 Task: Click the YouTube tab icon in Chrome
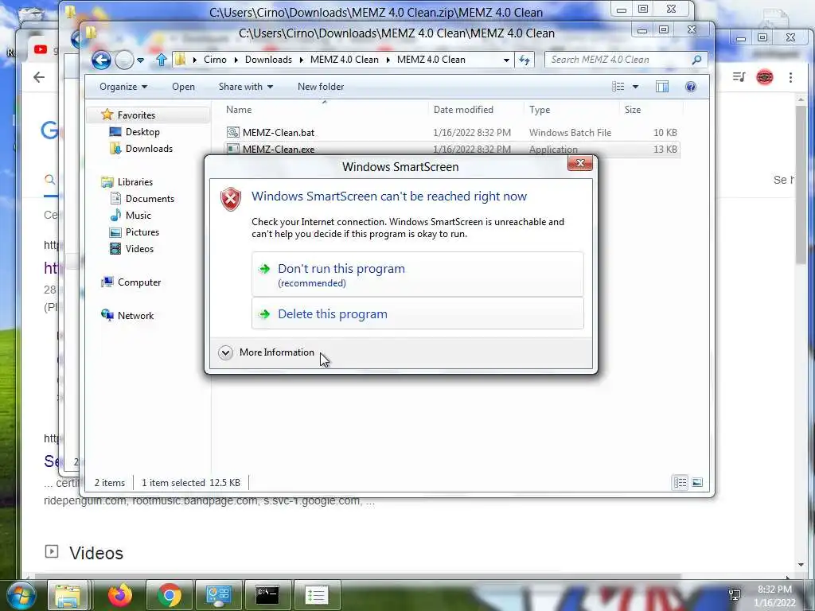click(41, 49)
